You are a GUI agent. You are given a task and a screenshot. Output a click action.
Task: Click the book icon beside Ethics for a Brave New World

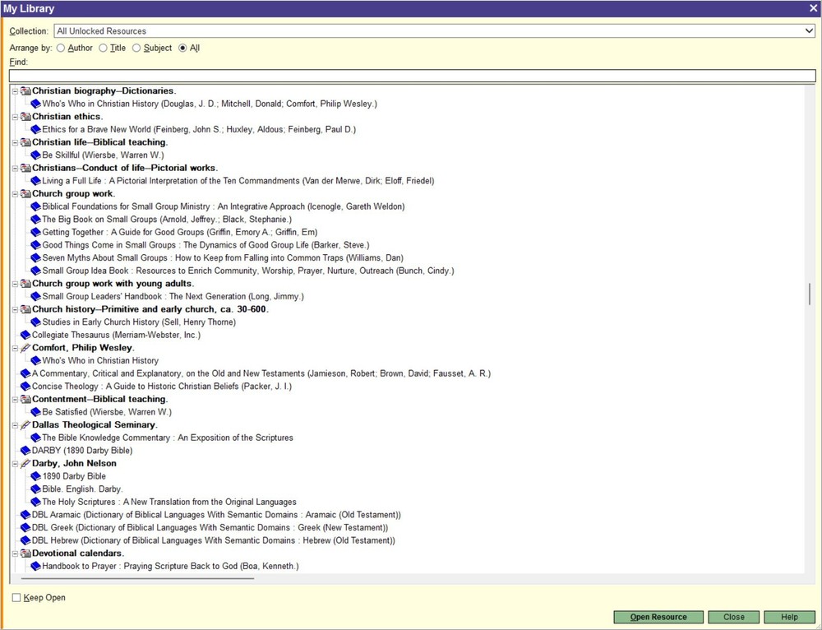click(35, 130)
